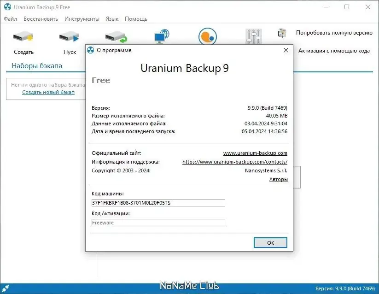The height and width of the screenshot is (294, 379).
Task: Maximize the Uranium Backup window
Action: pyautogui.click(x=347, y=7)
